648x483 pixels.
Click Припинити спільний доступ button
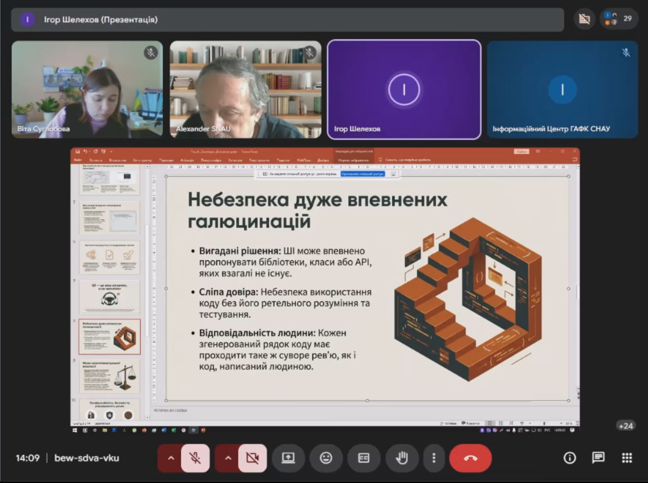363,174
